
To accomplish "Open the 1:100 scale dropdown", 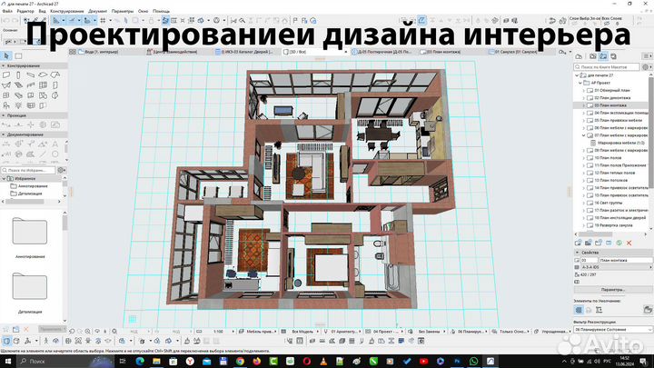I will pos(220,332).
